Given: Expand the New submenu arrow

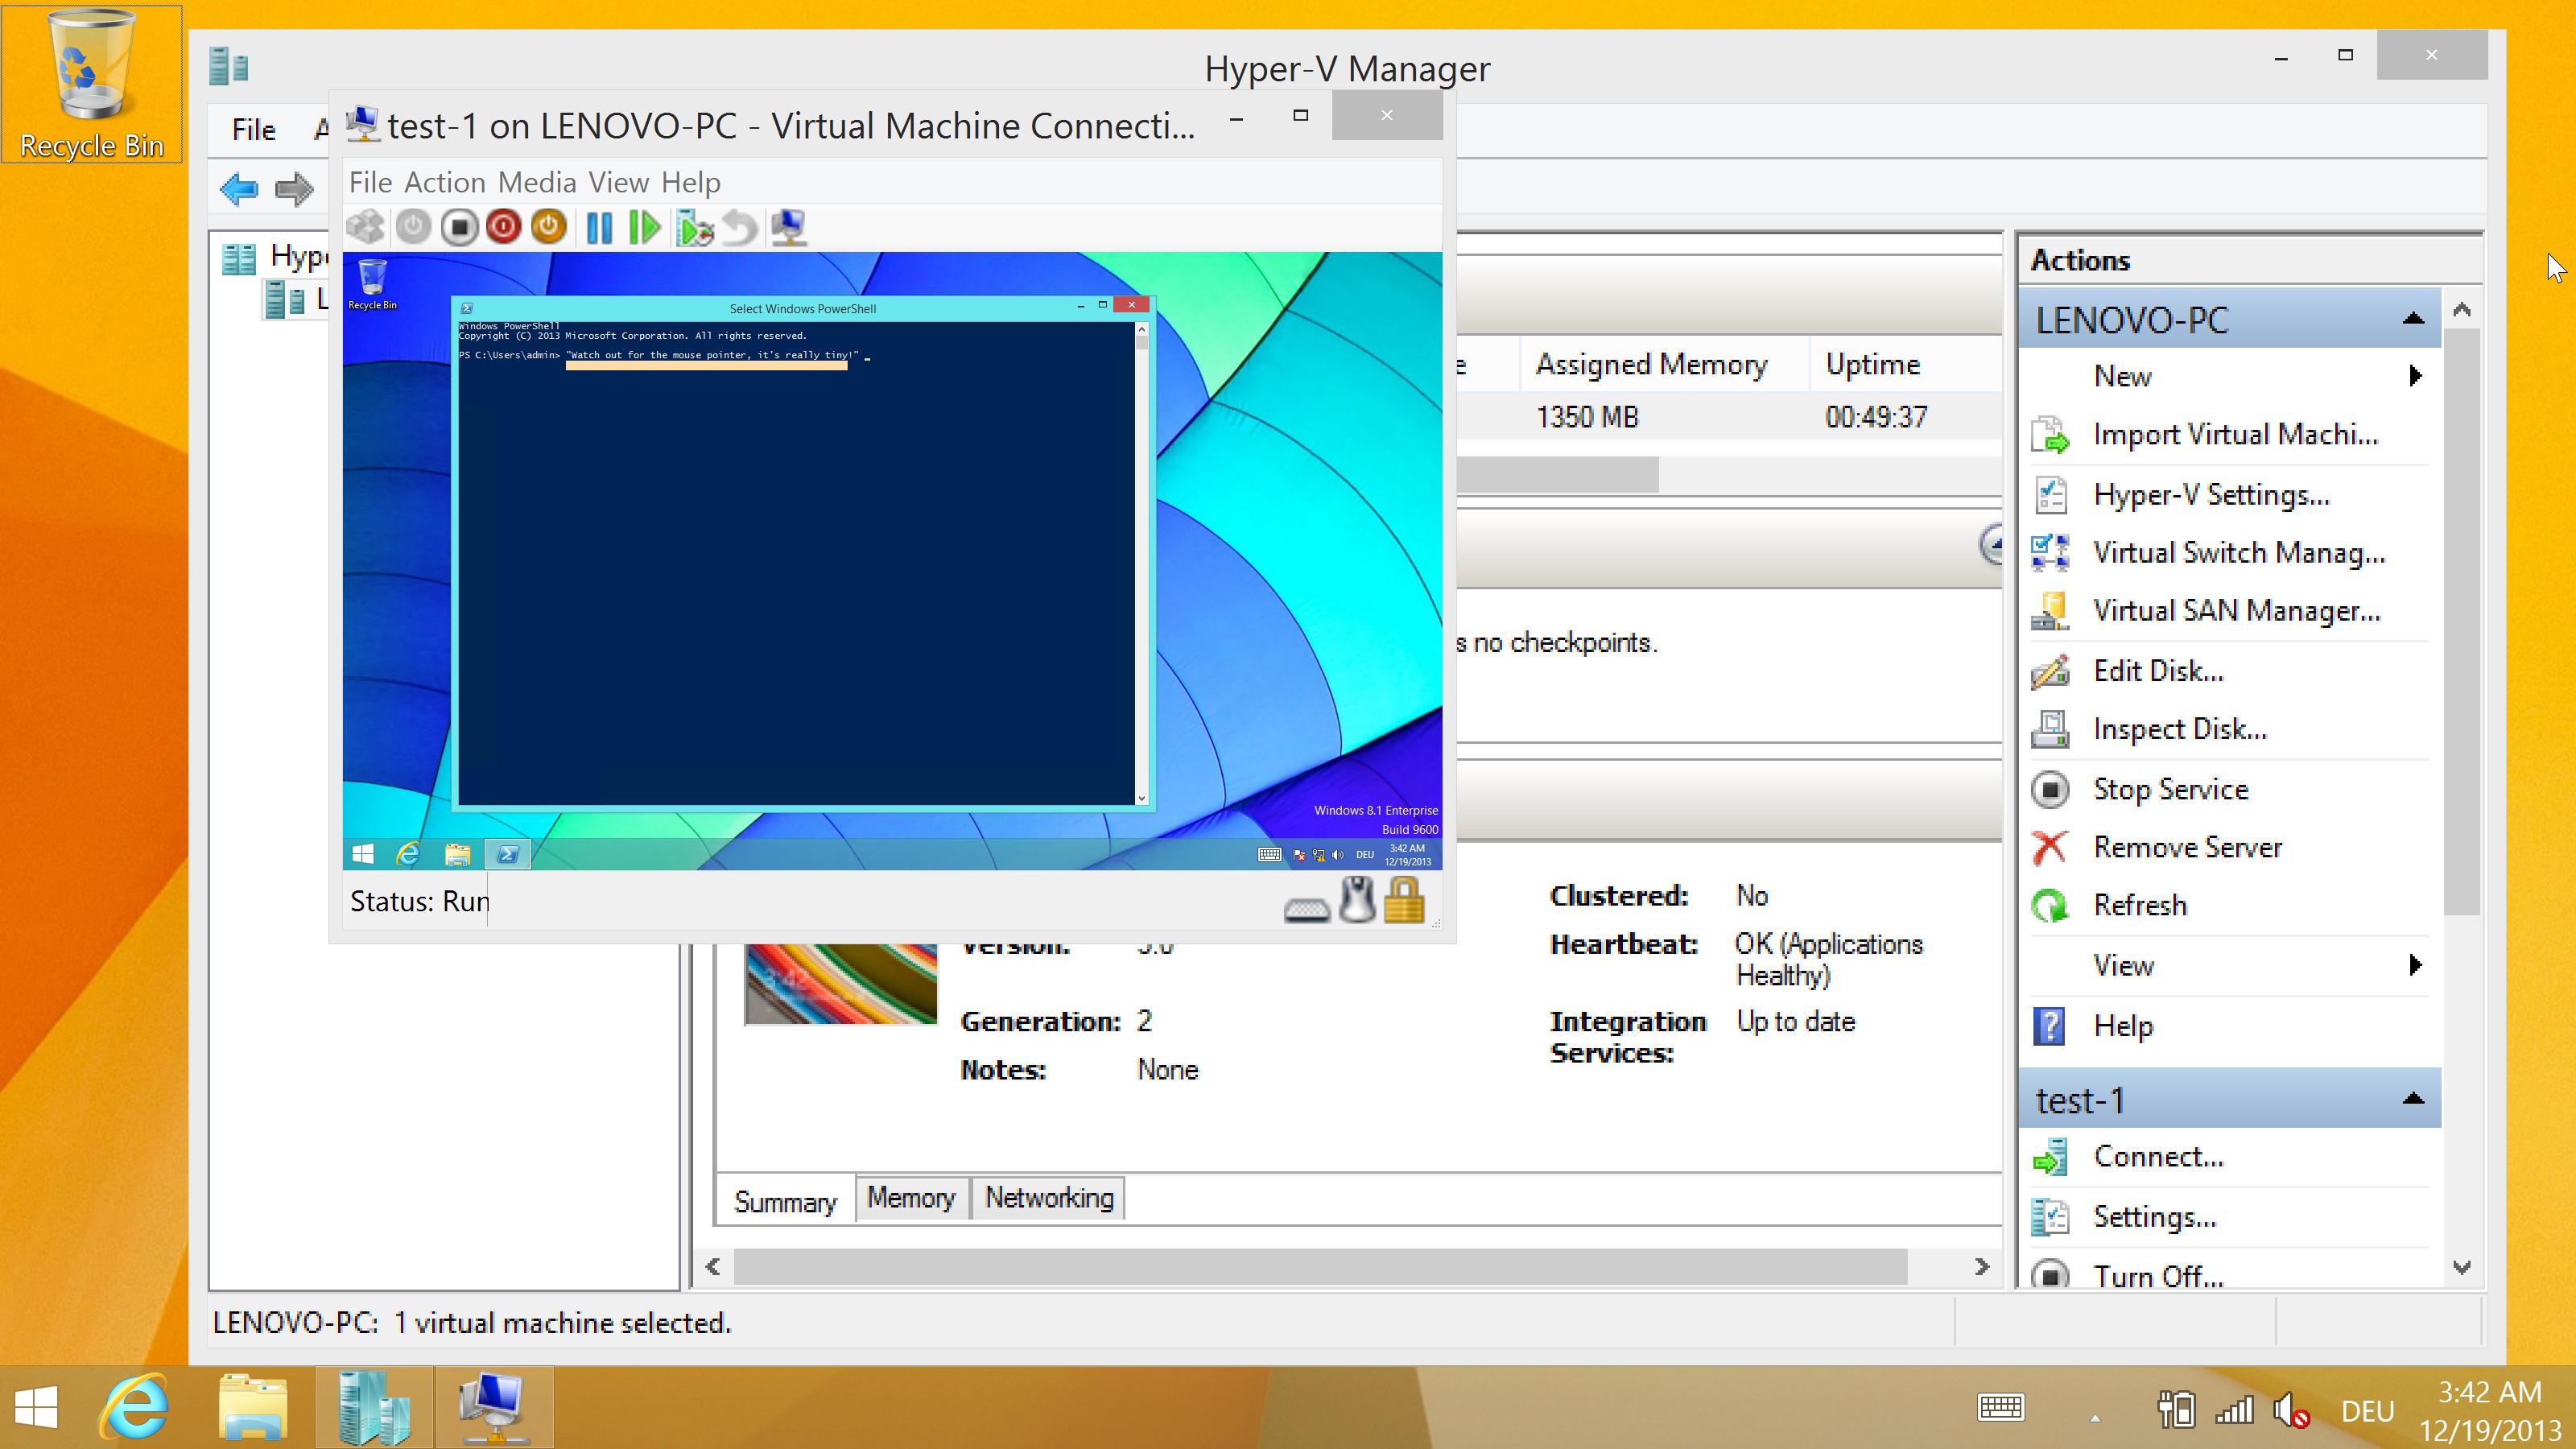Looking at the screenshot, I should click(2416, 376).
